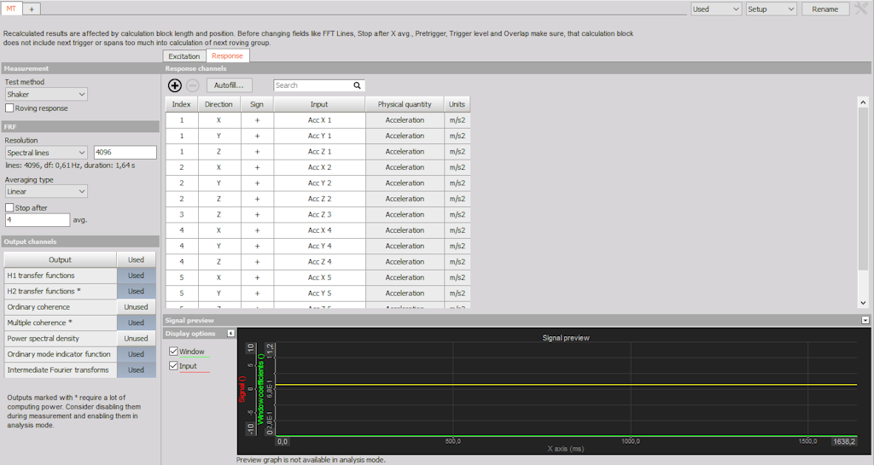Screen dimensions: 874x465
Task: Enable the Roving response checkbox
Action: coord(9,108)
